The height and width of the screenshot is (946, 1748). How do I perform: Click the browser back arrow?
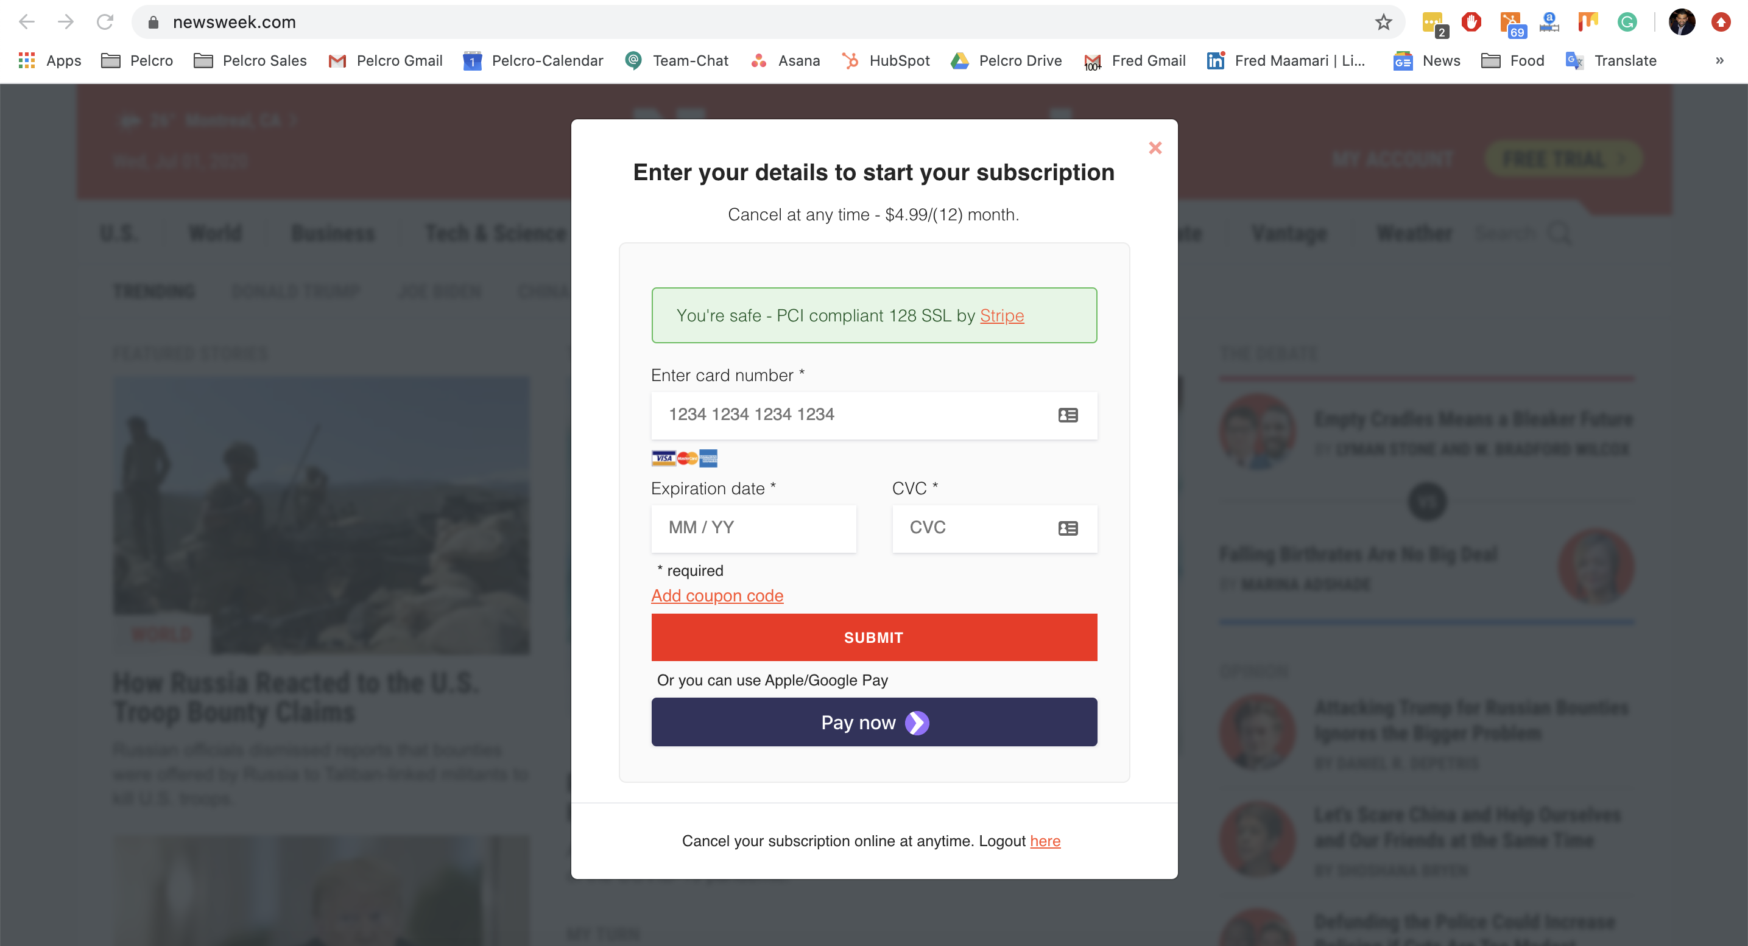27,23
